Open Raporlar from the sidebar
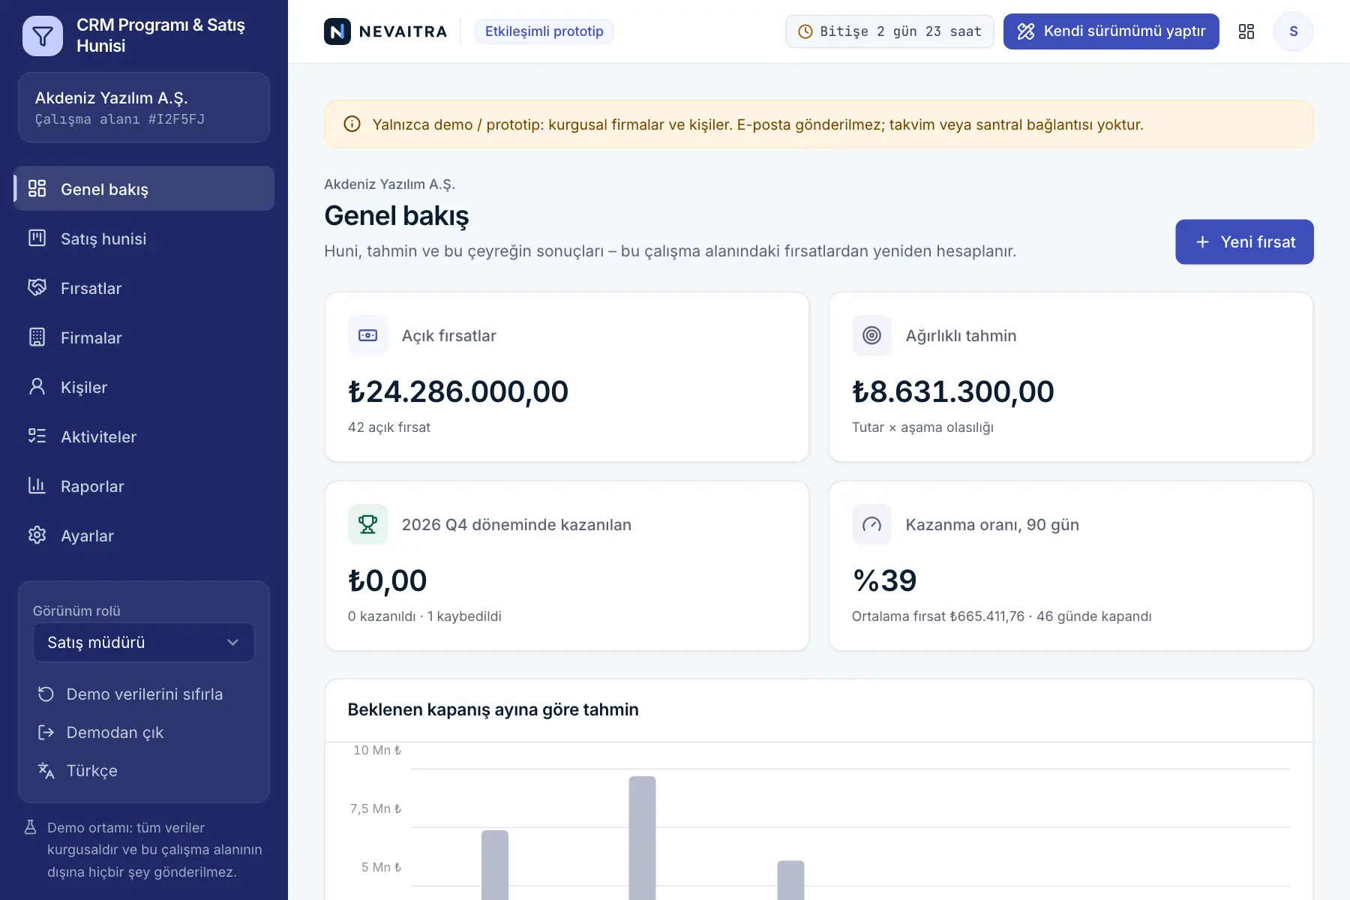The height and width of the screenshot is (900, 1350). 144,486
